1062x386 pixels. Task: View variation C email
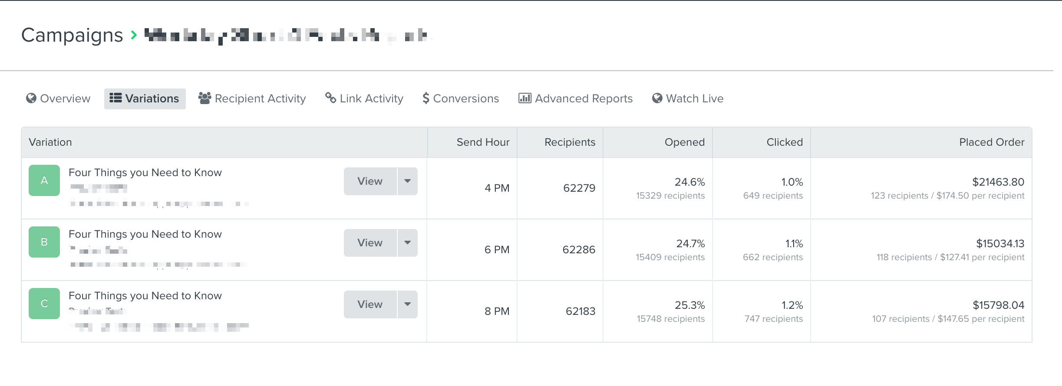[x=370, y=304]
